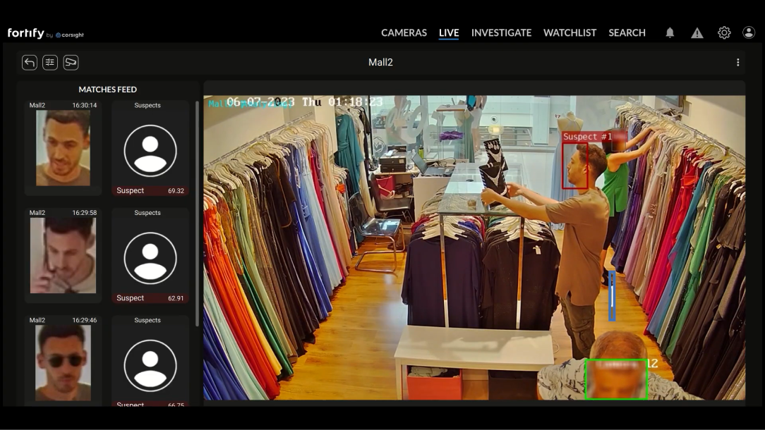The image size is (765, 430).
Task: Click the MATCHES FEED heading
Action: pyautogui.click(x=108, y=90)
